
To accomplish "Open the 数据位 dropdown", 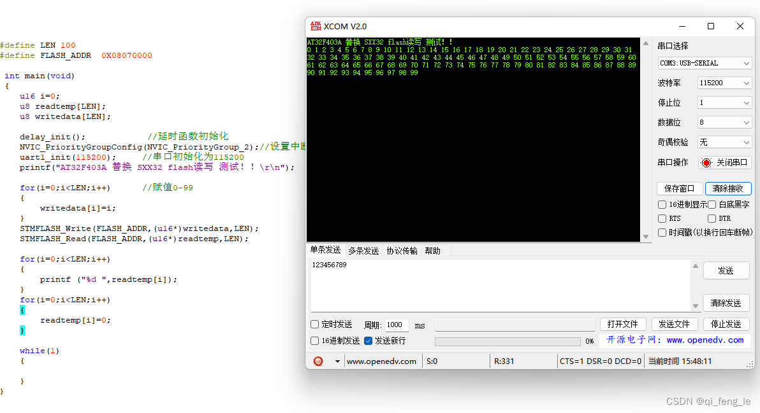I will 725,122.
